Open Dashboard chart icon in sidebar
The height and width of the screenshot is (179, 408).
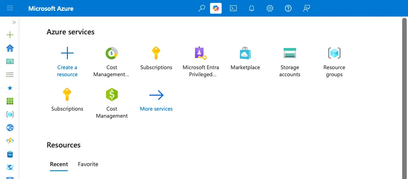pyautogui.click(x=10, y=61)
